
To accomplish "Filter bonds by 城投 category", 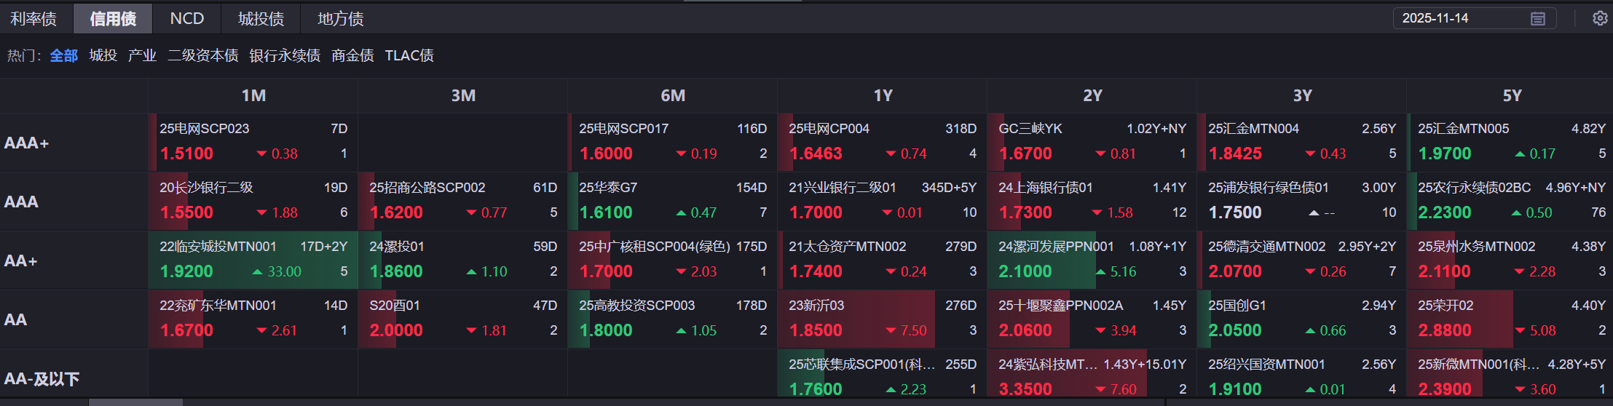I will pos(103,56).
